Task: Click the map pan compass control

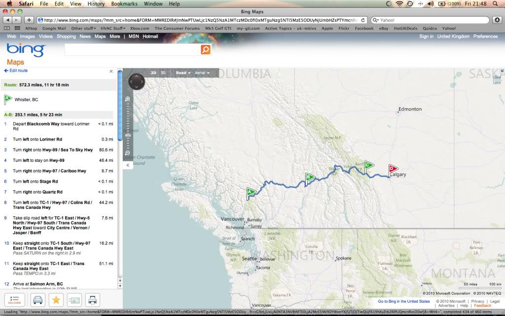Action: [137, 81]
